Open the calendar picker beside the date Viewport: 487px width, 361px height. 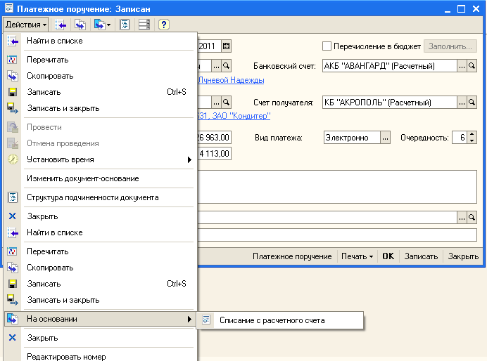pos(226,46)
